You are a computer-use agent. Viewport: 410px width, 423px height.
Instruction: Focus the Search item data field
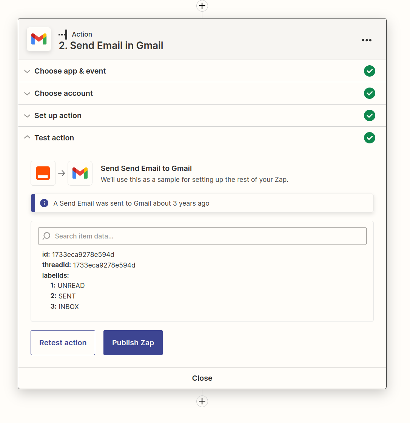pos(202,236)
